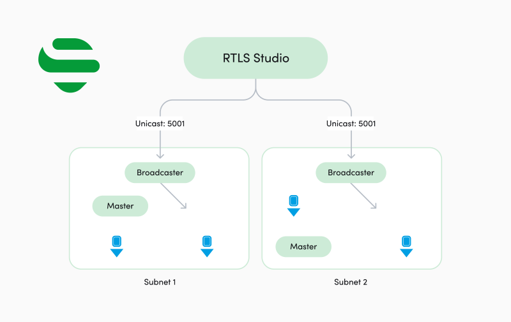Screen dimensions: 511x322
Task: Click the anchor icon above Master in Subnet 2
Action: (x=294, y=205)
